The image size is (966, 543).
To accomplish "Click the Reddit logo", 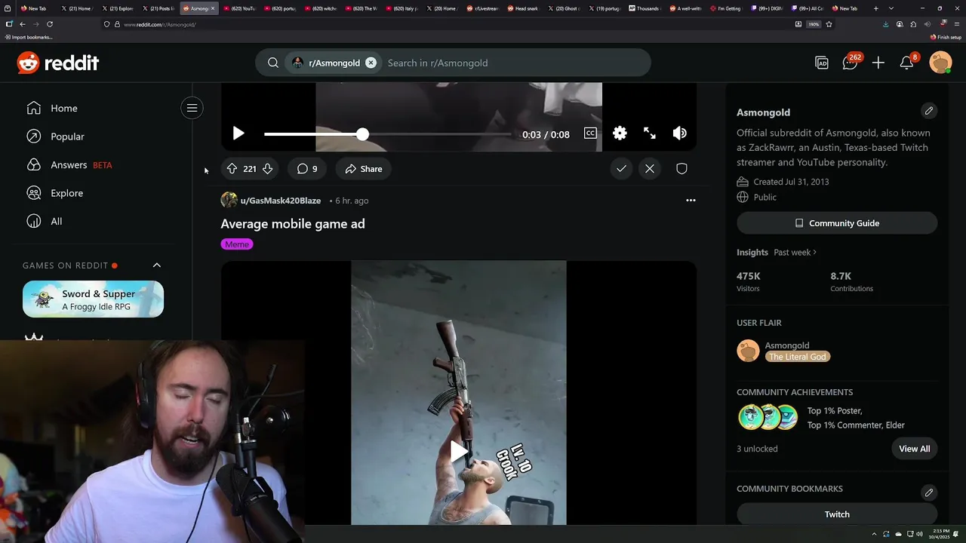I will pyautogui.click(x=58, y=63).
